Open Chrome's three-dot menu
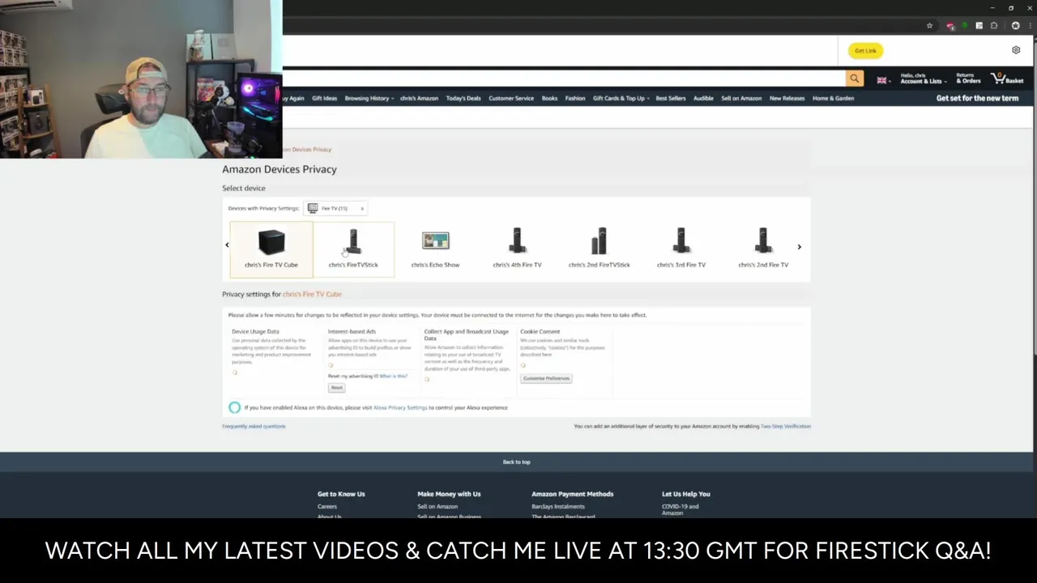 point(1030,26)
